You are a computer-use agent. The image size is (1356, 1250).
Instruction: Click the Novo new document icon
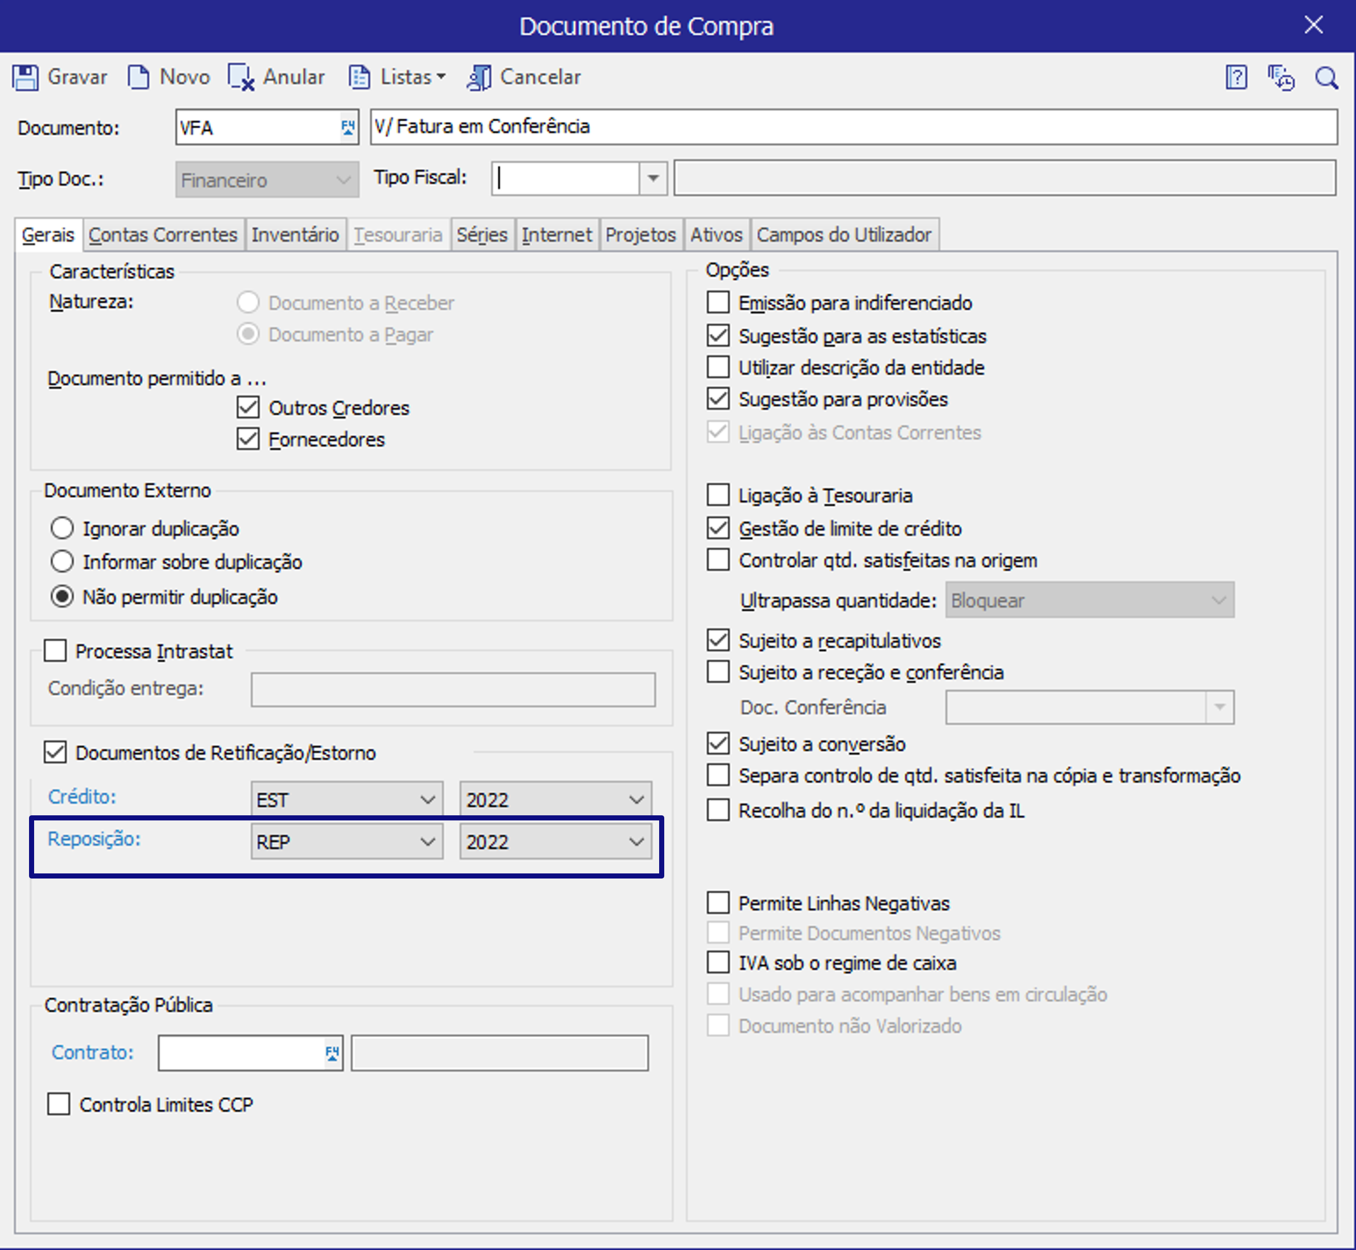(139, 77)
